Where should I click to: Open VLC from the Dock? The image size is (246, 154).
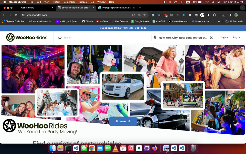point(115,148)
